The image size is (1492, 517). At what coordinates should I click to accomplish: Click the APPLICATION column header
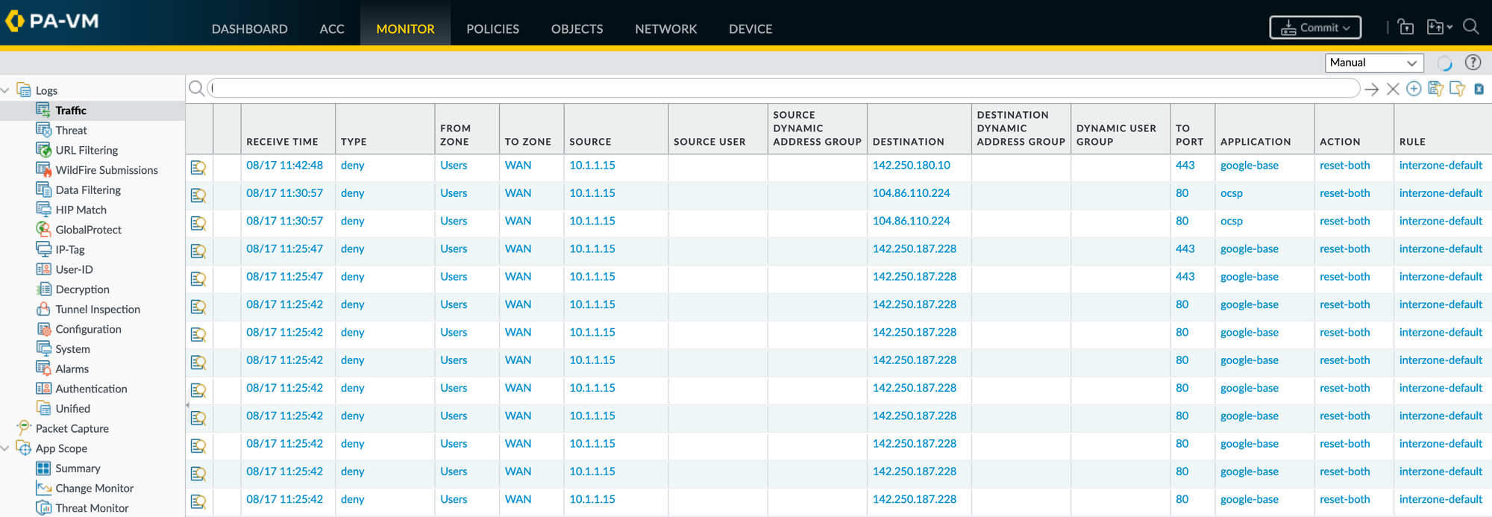1255,142
